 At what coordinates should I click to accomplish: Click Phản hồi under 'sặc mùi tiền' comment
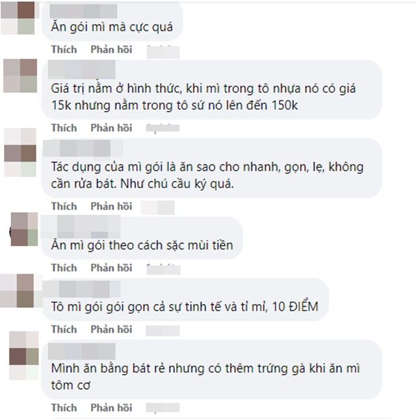111,268
